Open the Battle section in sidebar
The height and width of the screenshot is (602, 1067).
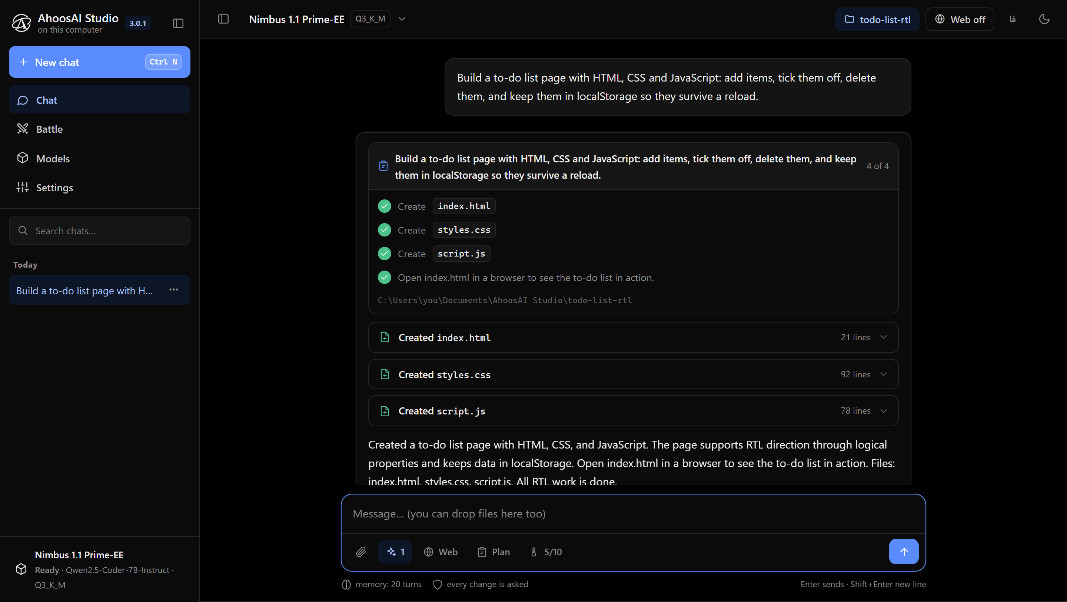[99, 129]
